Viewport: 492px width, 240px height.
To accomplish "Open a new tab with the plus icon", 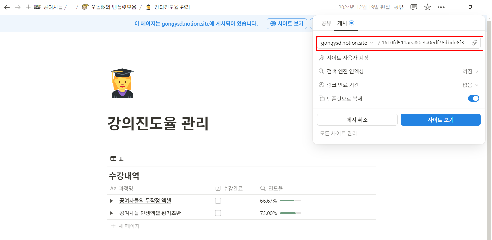I will (28, 7).
